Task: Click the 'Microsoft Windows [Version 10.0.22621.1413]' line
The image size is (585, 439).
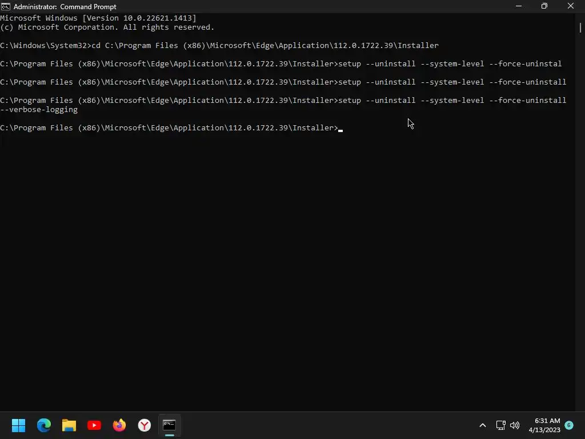Action: coord(98,18)
